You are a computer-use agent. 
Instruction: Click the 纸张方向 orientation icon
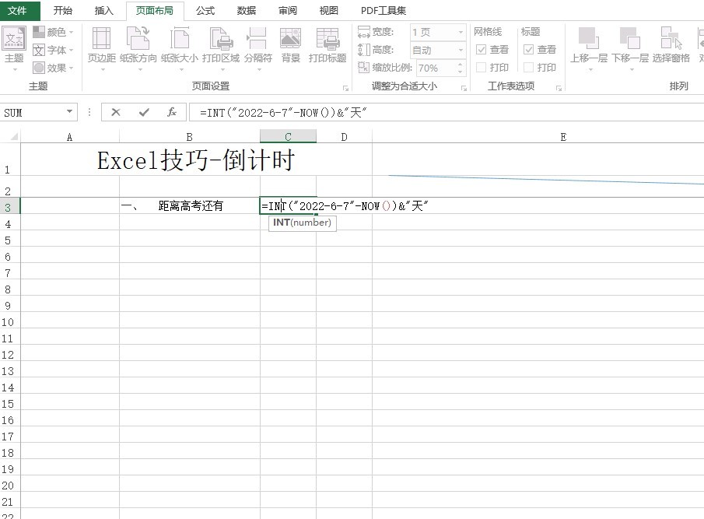point(138,39)
